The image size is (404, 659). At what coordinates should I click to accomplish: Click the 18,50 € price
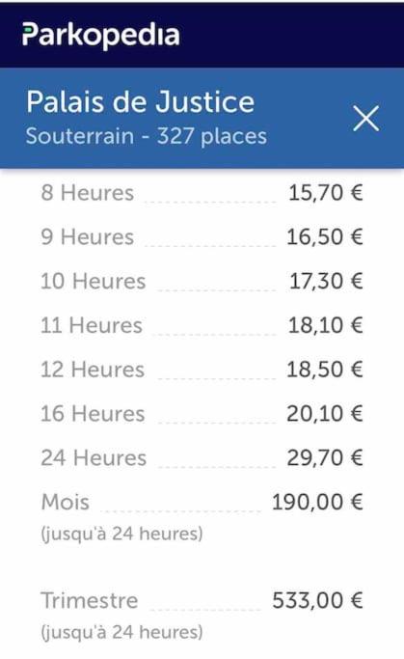(325, 370)
